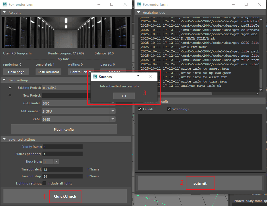Screen dimensions: 267x206
Task: Click the submit button
Action: pyautogui.click(x=200, y=183)
